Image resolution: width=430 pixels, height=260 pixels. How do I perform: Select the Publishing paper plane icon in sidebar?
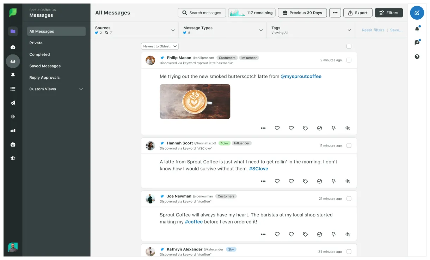point(13,103)
